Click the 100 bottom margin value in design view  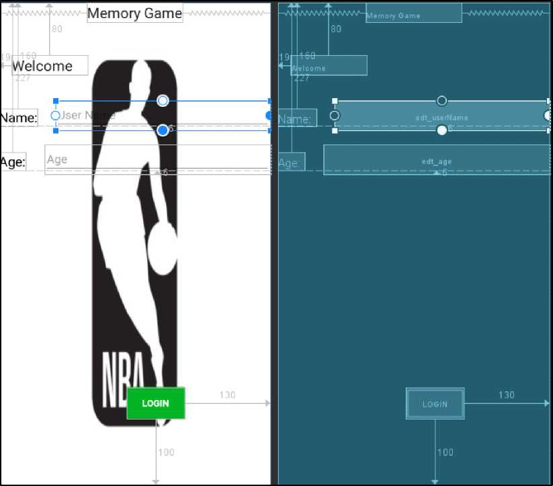(166, 452)
